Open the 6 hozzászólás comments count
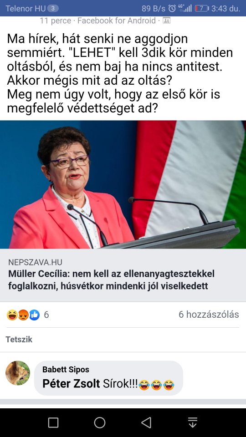 pos(209,315)
